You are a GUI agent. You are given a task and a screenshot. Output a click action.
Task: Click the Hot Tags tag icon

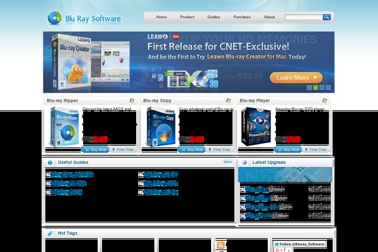tap(50, 233)
